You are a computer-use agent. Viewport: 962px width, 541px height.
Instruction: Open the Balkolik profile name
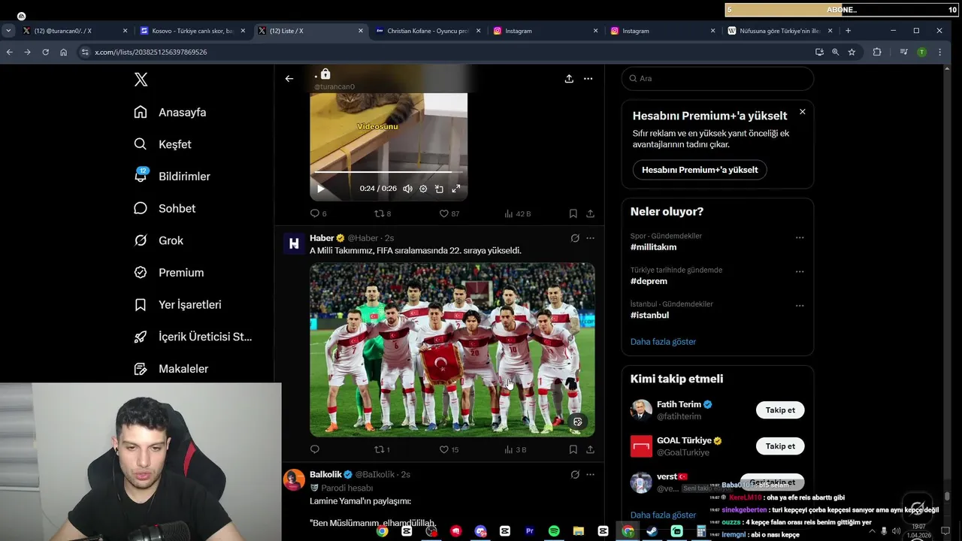[x=325, y=474]
